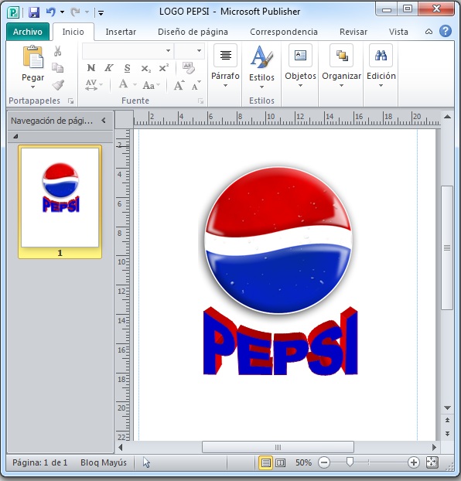Click the font color A button
The width and height of the screenshot is (461, 481).
[124, 84]
